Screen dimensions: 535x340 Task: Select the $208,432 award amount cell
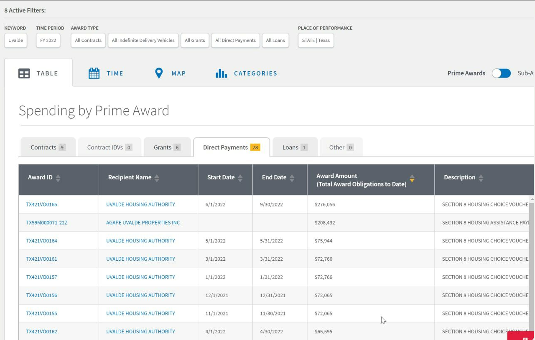[x=371, y=223]
